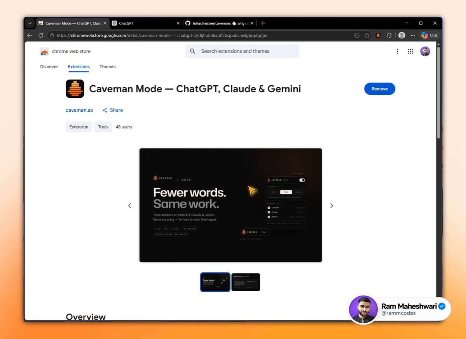
Task: Click the main Fewer words promo screenshot
Action: click(230, 205)
